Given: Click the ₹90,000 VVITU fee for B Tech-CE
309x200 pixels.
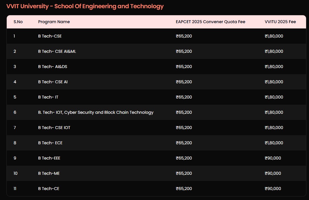Looking at the screenshot, I should click(273, 189).
